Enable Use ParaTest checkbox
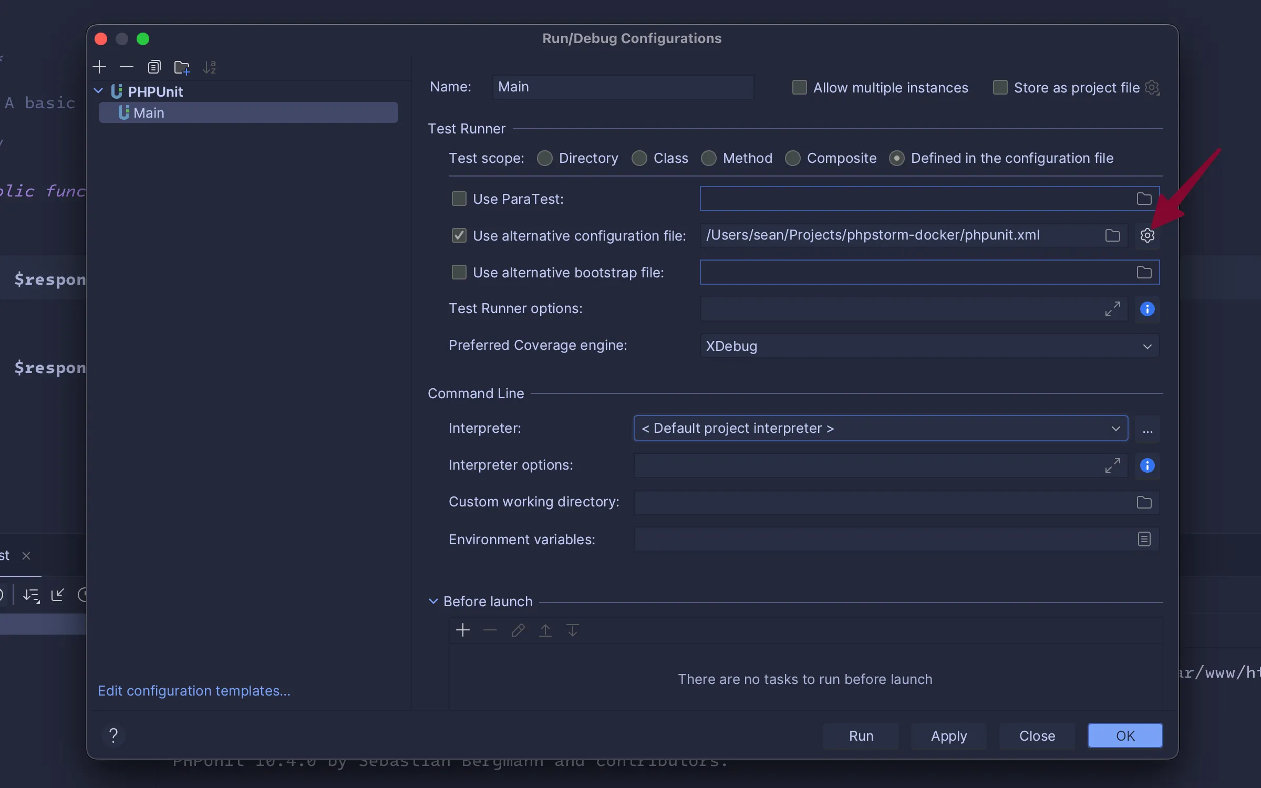Image resolution: width=1261 pixels, height=788 pixels. click(x=459, y=199)
